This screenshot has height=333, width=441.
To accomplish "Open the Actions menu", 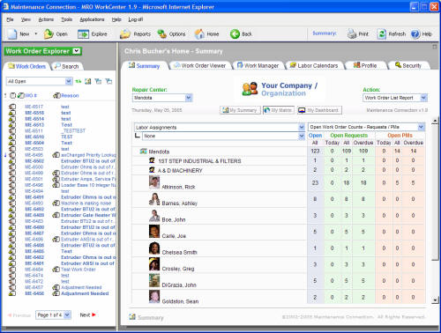I will pos(46,19).
